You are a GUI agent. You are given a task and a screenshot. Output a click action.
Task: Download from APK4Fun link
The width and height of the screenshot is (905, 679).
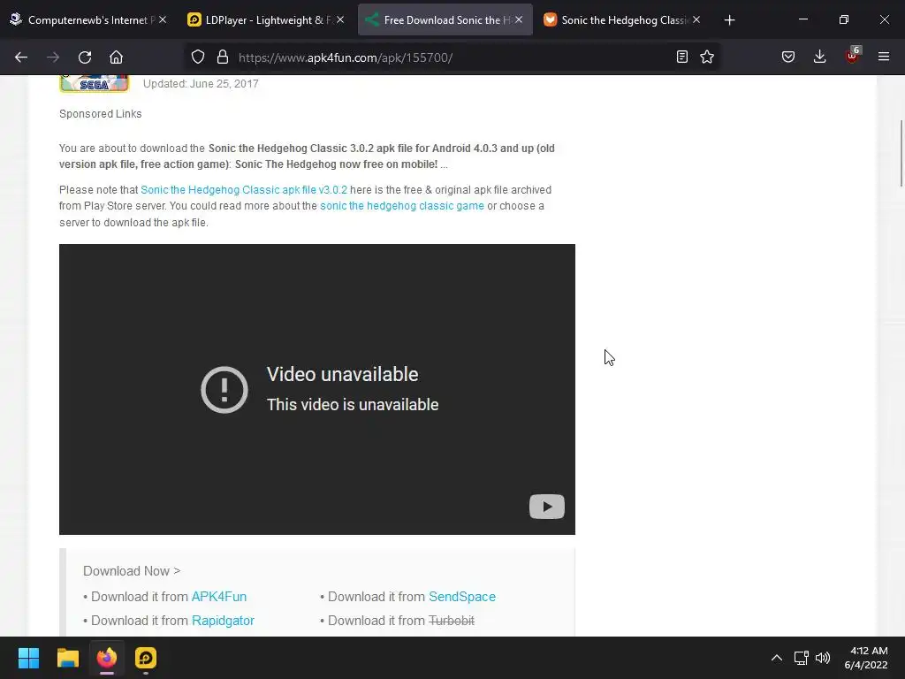219,597
